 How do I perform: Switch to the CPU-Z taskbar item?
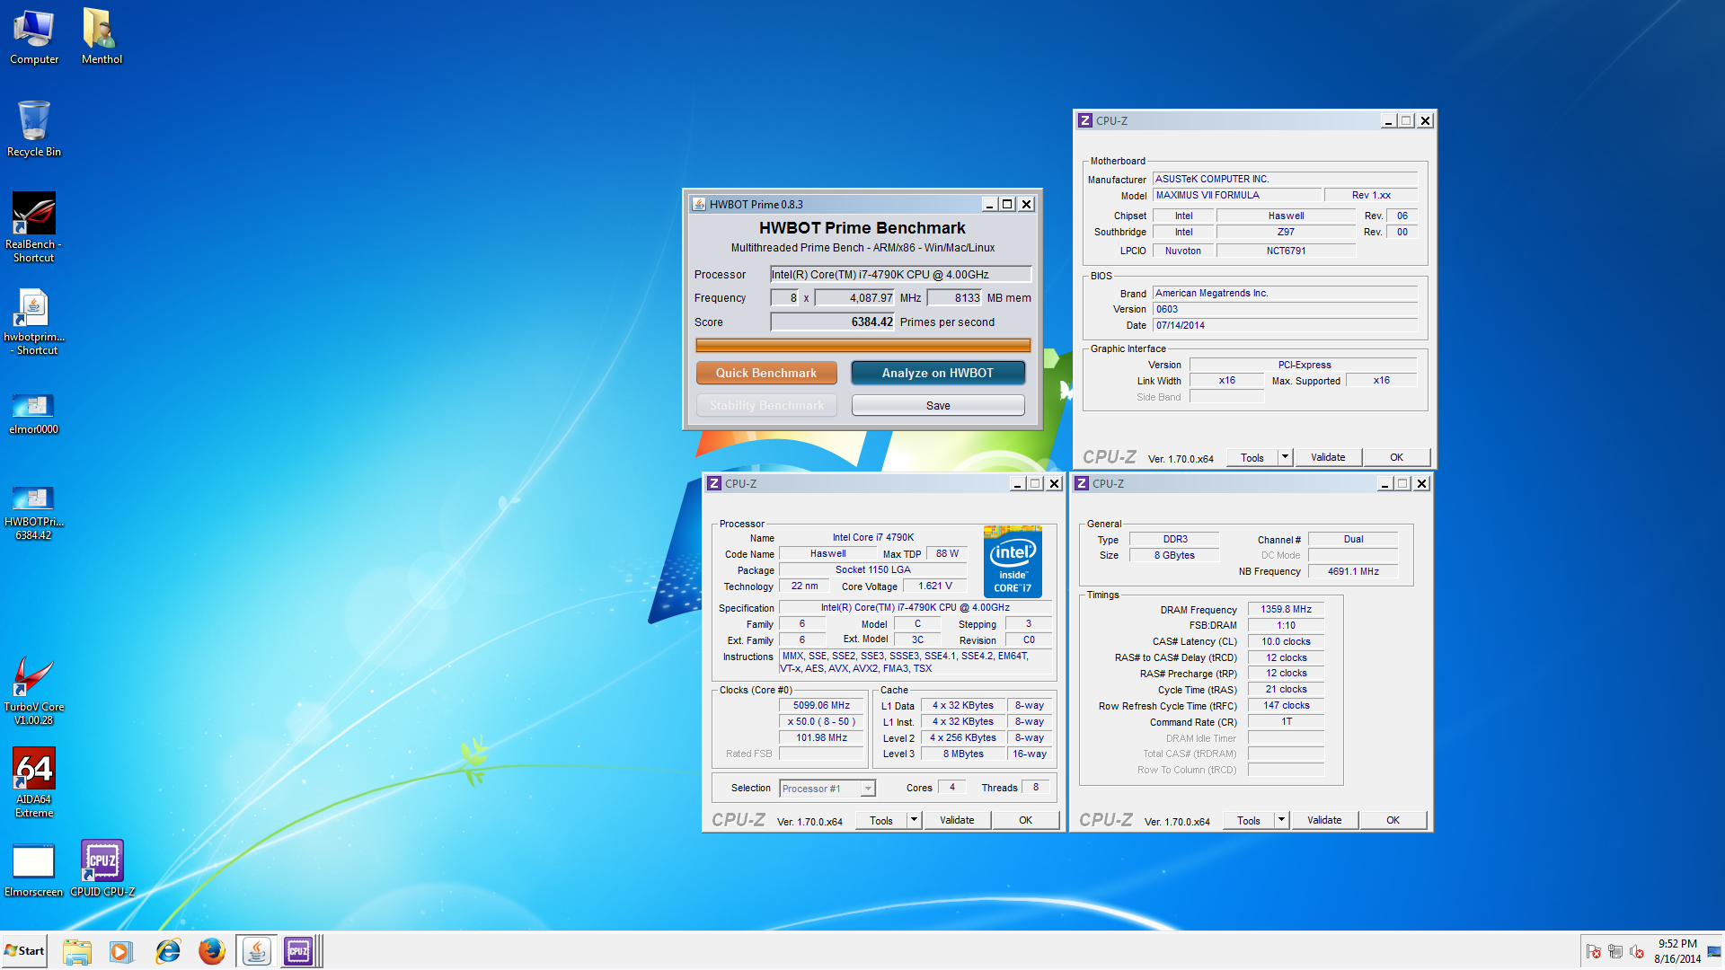pyautogui.click(x=299, y=951)
